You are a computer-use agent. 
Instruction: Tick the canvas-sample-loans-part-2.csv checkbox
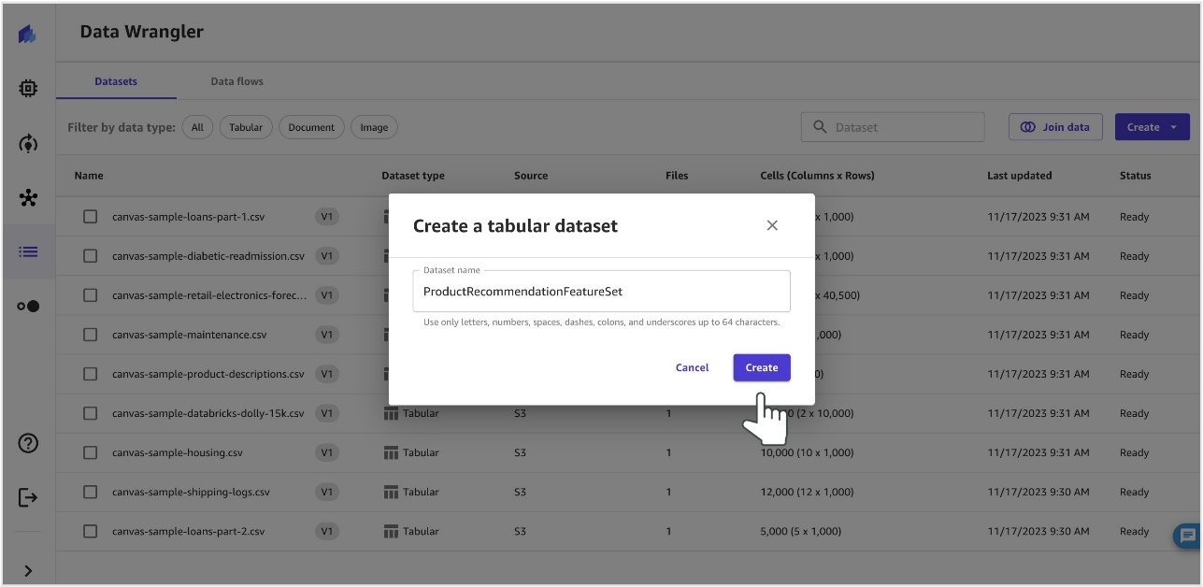(90, 531)
